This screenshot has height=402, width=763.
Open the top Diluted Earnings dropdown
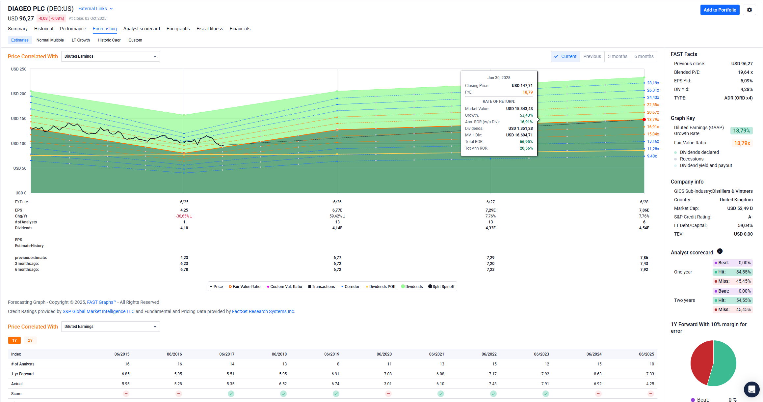(110, 56)
